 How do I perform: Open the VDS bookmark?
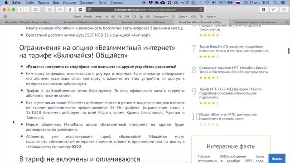193,16
